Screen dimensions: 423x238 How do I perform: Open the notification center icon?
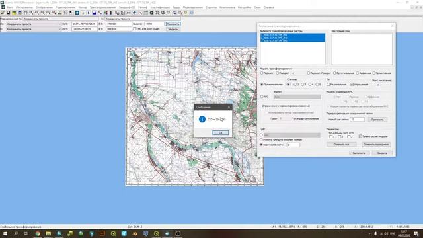click(416, 233)
